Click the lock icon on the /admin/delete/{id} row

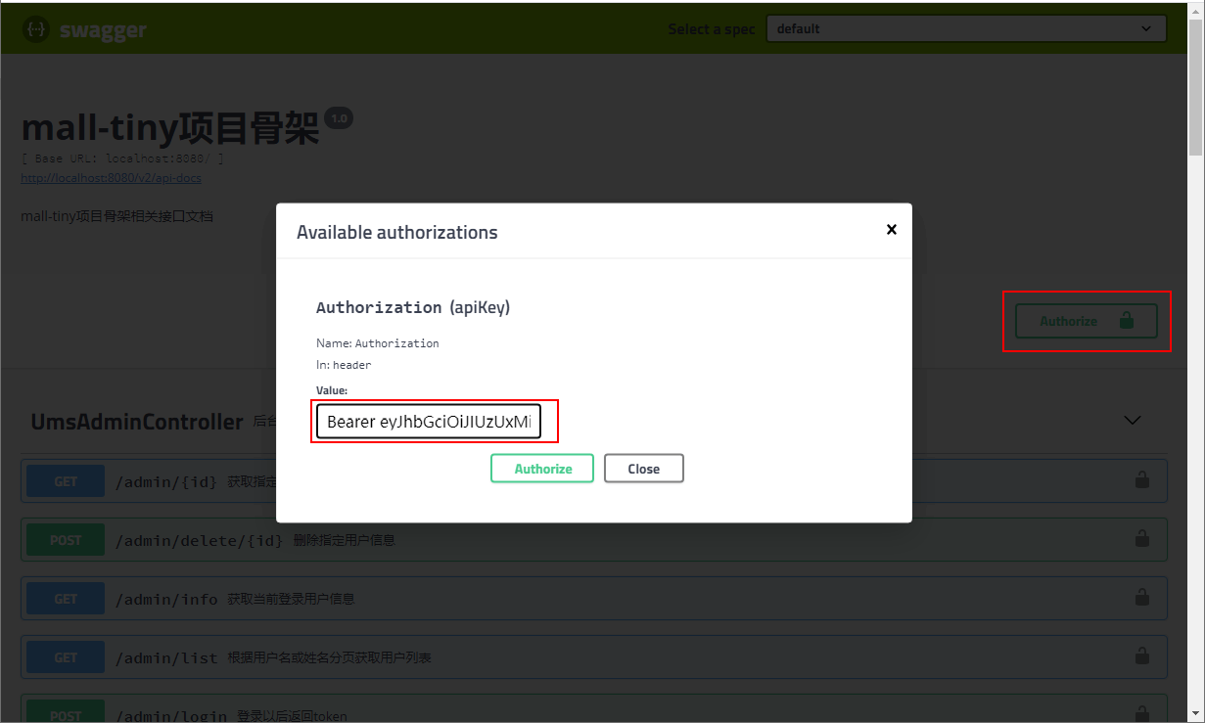1141,538
